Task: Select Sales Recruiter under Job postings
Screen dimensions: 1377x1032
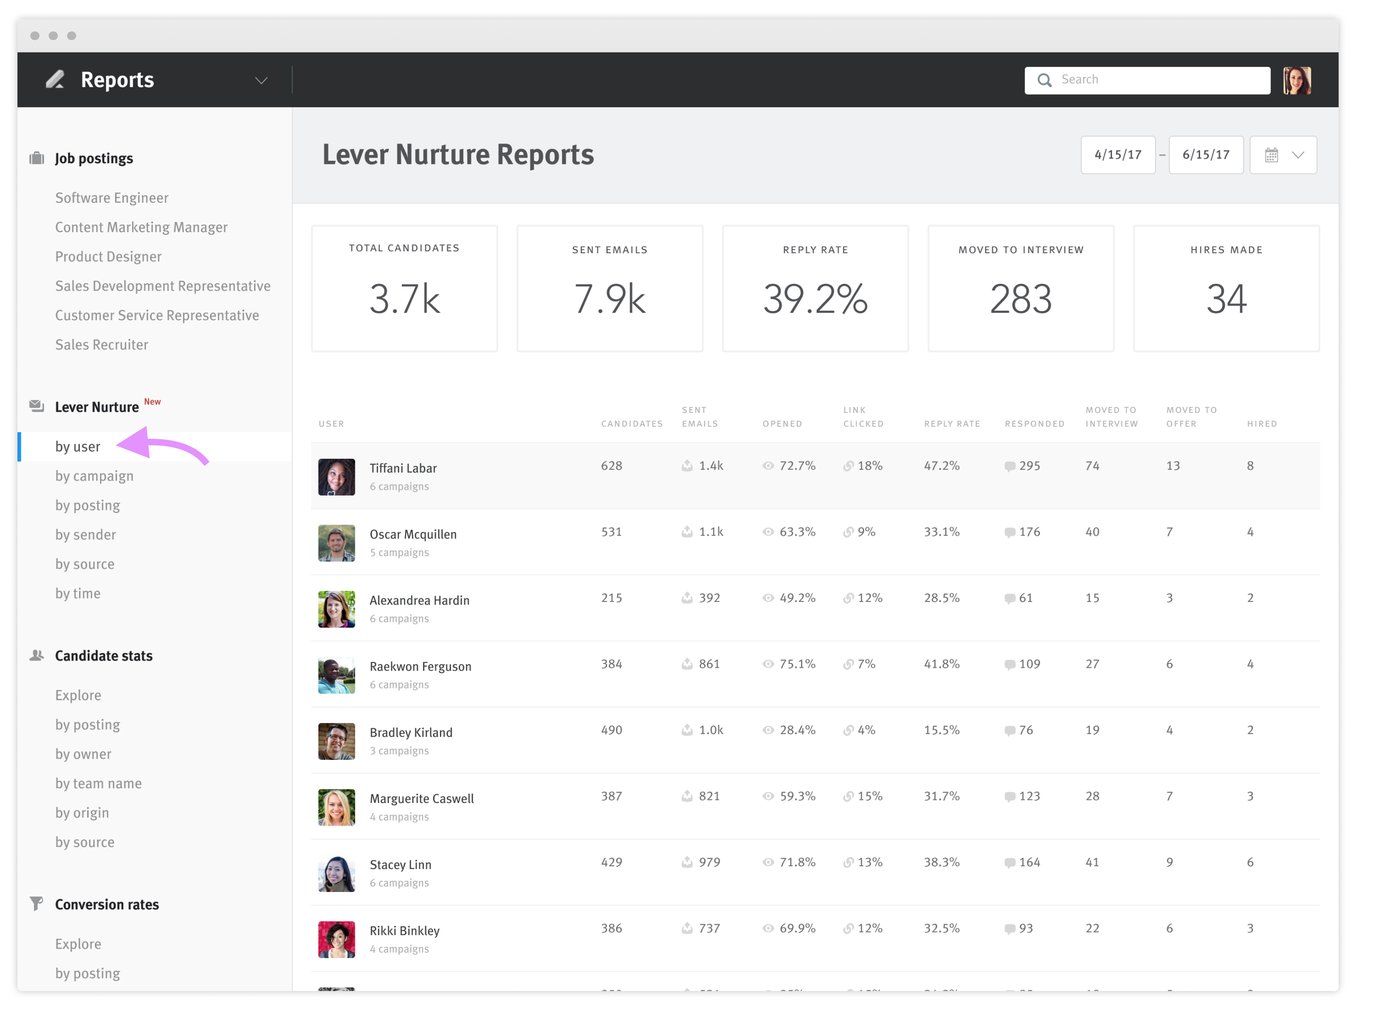Action: 102,345
